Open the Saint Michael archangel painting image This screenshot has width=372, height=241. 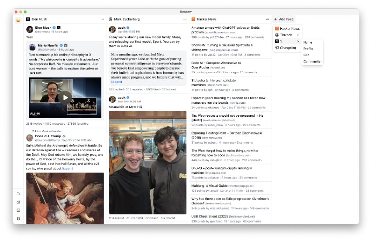point(65,198)
